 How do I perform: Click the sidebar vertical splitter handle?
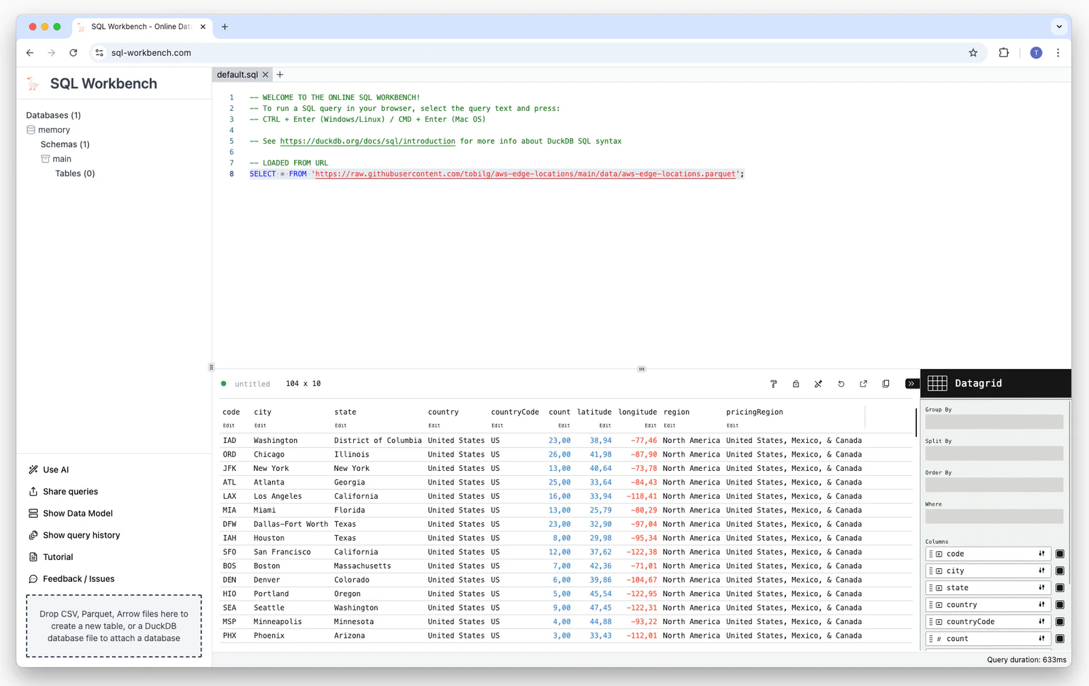tap(211, 367)
